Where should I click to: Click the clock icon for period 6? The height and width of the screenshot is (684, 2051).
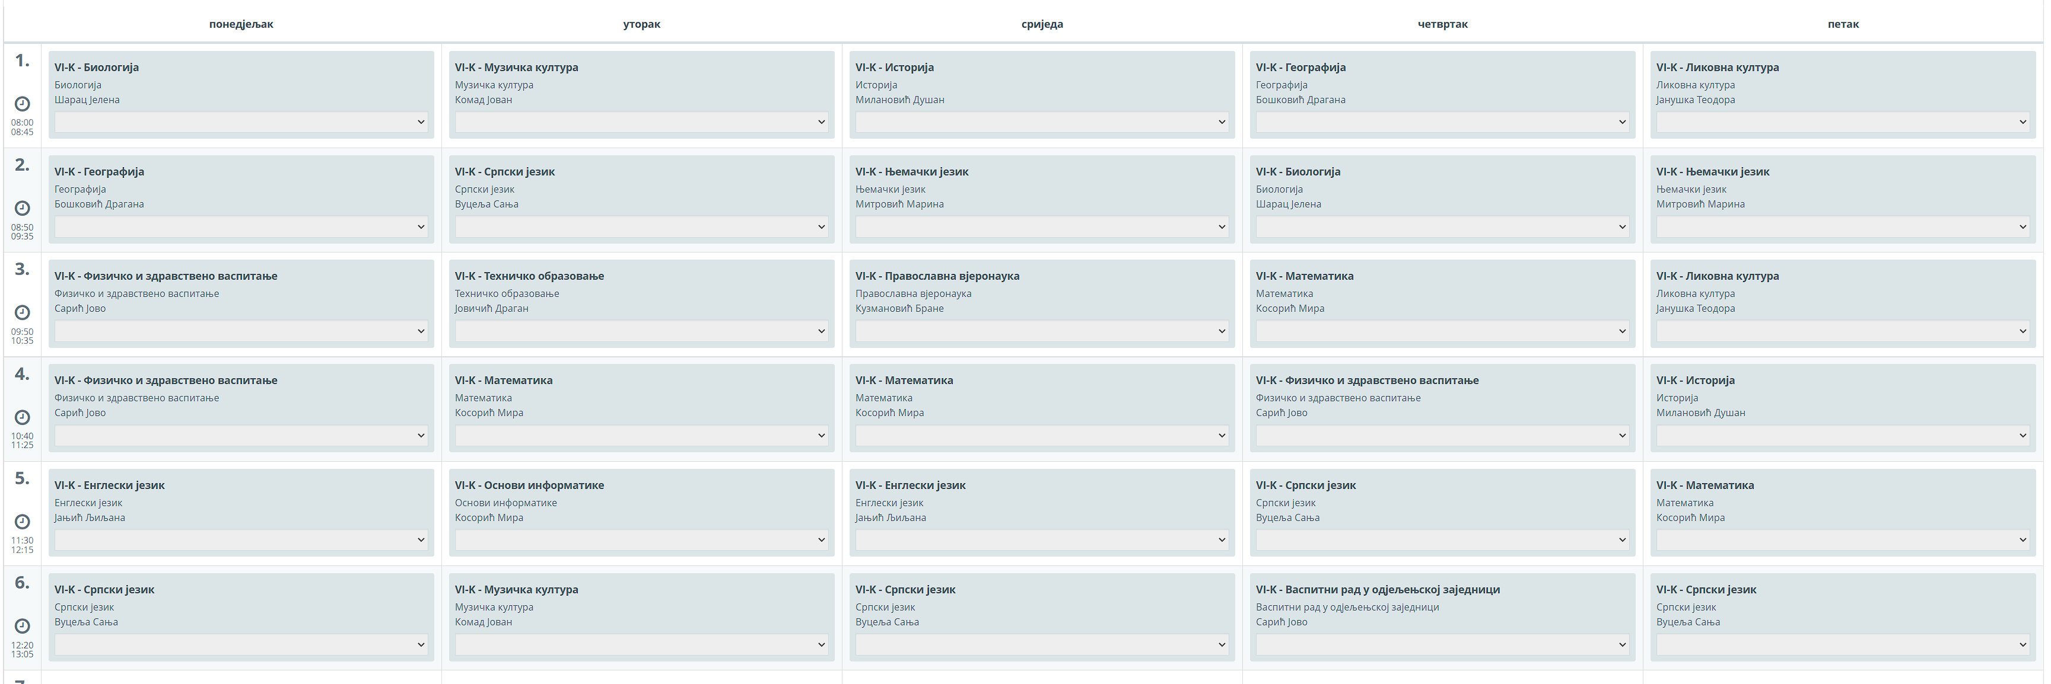pyautogui.click(x=23, y=626)
